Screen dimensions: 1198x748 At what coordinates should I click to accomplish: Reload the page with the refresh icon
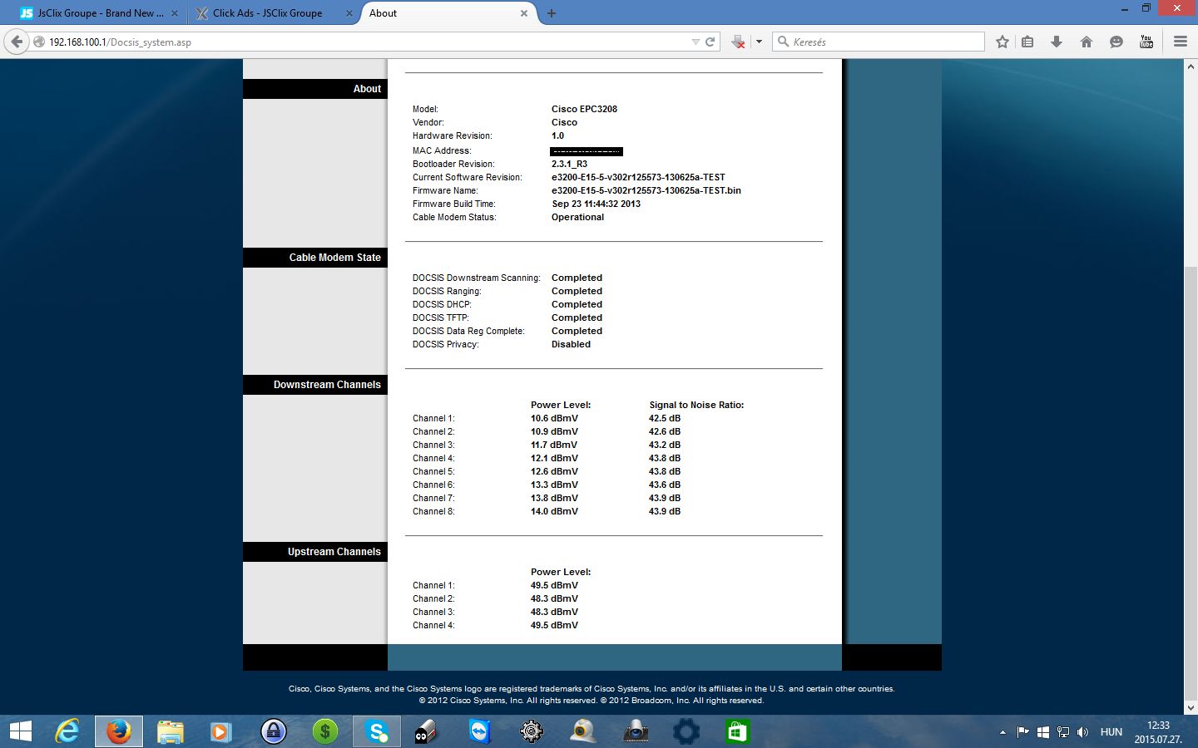tap(710, 42)
